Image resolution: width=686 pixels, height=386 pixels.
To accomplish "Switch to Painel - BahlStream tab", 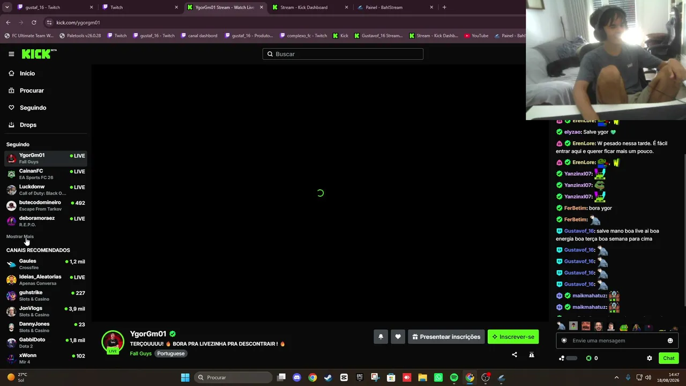I will click(395, 8).
